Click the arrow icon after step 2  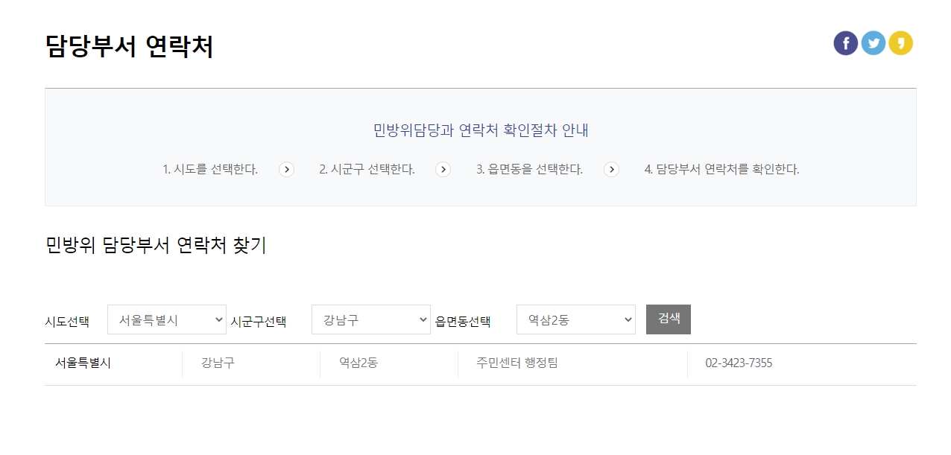[443, 170]
